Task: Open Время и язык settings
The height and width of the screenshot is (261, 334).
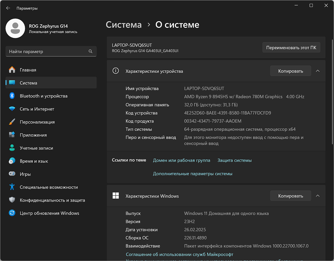Action: click(51, 161)
